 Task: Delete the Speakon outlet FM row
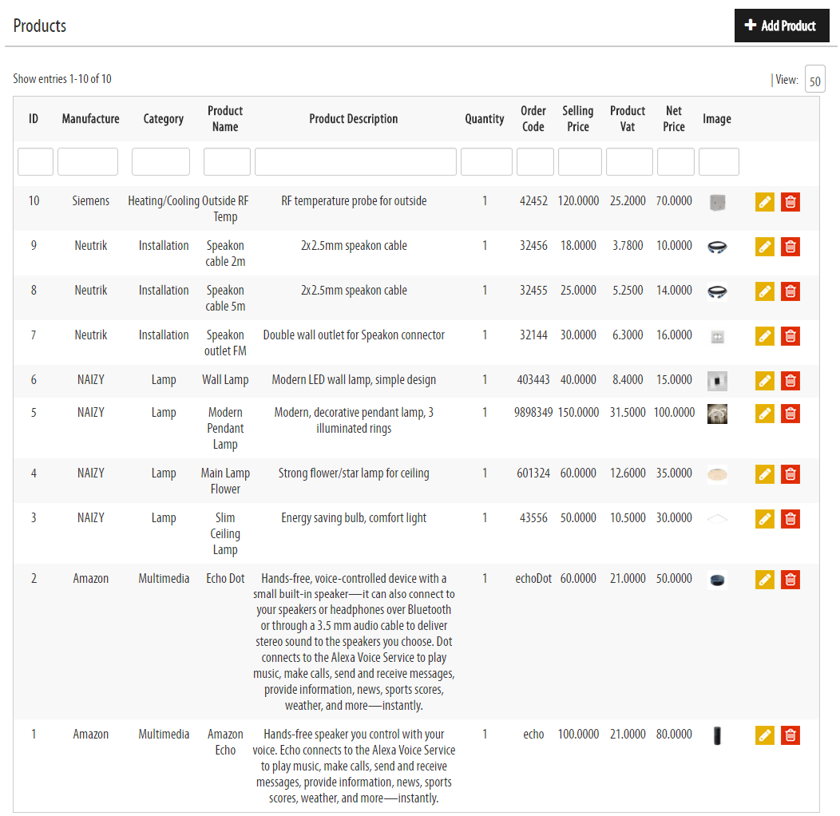coord(790,336)
